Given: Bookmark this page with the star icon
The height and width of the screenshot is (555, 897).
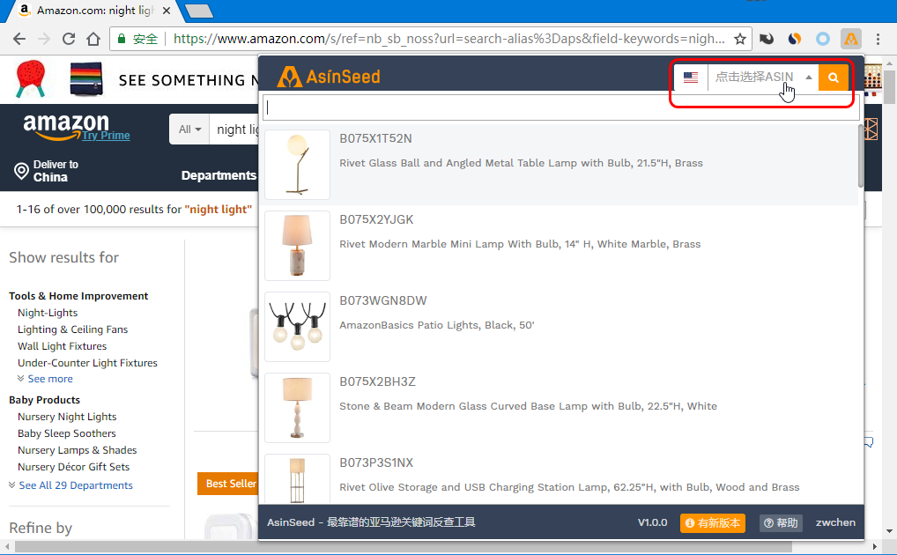Looking at the screenshot, I should (x=739, y=39).
